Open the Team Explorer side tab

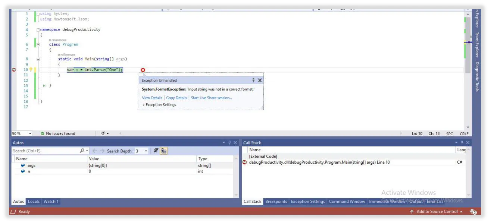coord(477,44)
